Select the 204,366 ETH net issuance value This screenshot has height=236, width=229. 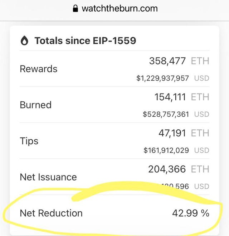pyautogui.click(x=179, y=169)
